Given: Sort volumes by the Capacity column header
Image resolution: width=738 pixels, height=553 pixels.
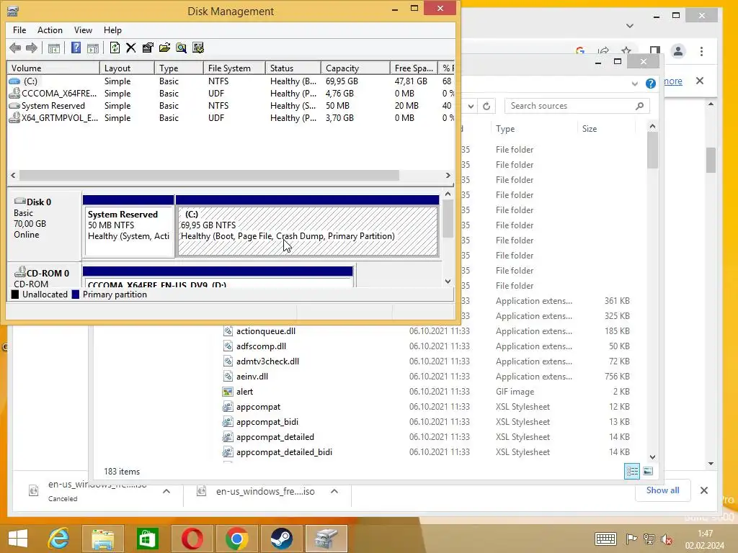Looking at the screenshot, I should click(x=355, y=68).
